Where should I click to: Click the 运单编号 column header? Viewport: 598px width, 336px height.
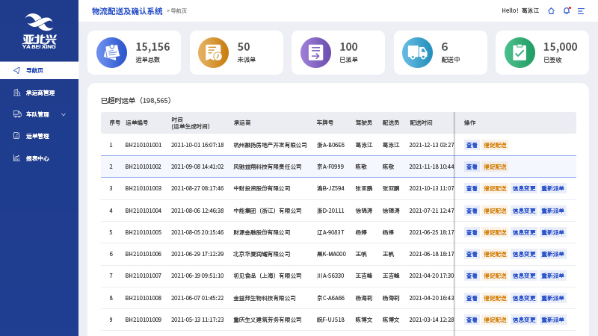click(137, 122)
